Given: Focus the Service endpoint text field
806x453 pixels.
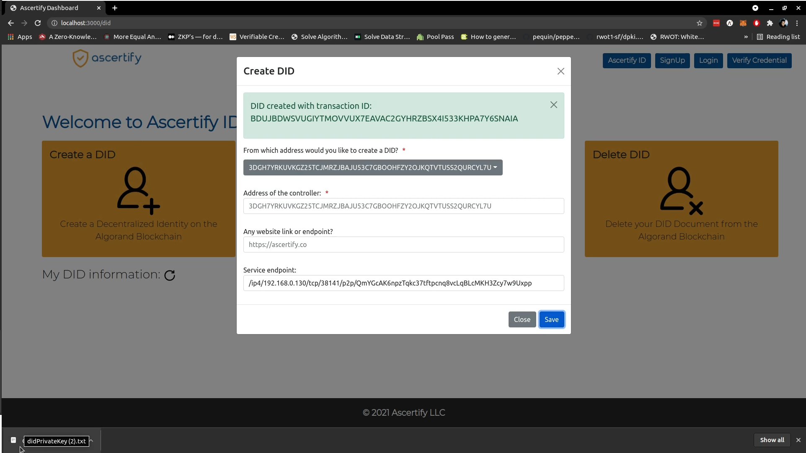Looking at the screenshot, I should point(403,283).
